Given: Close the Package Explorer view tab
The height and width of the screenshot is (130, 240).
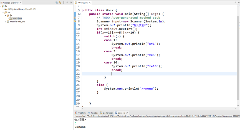Looking at the screenshot, I should click(x=20, y=3).
